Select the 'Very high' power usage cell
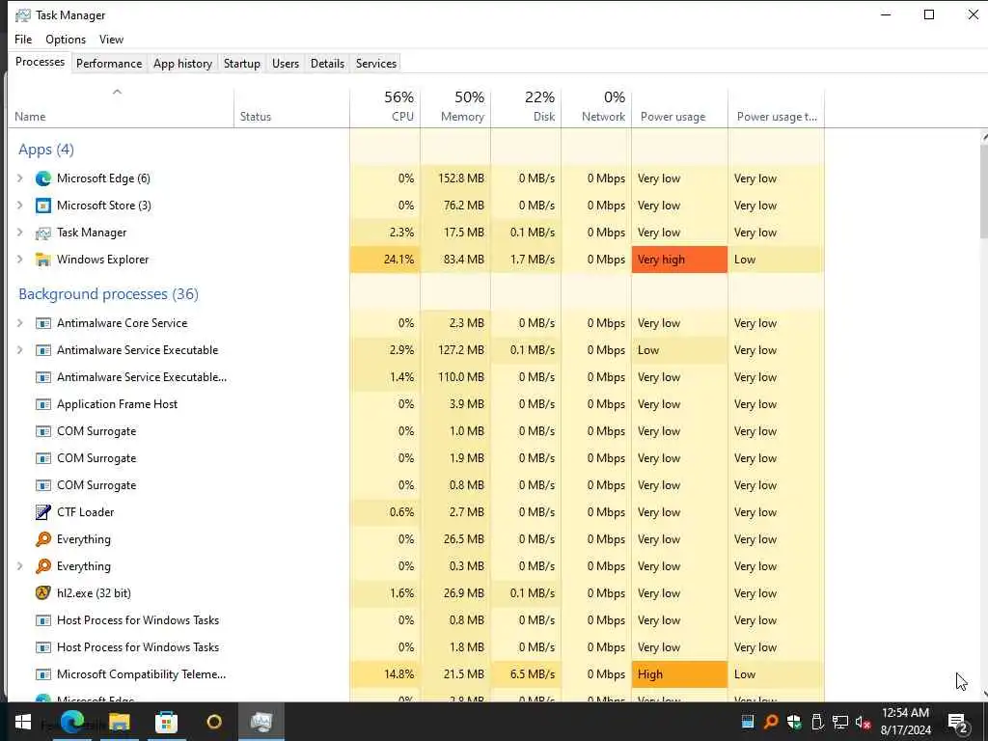The image size is (988, 741). click(x=680, y=260)
